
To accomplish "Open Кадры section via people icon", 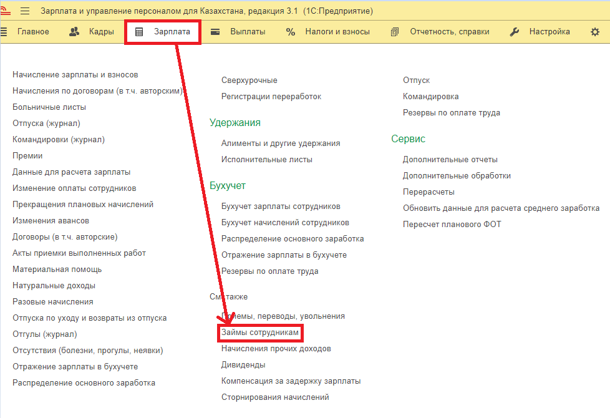I will (x=74, y=32).
